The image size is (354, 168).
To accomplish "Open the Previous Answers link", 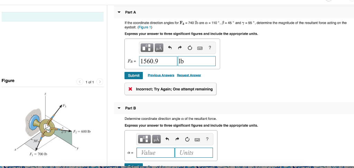I will [x=161, y=75].
